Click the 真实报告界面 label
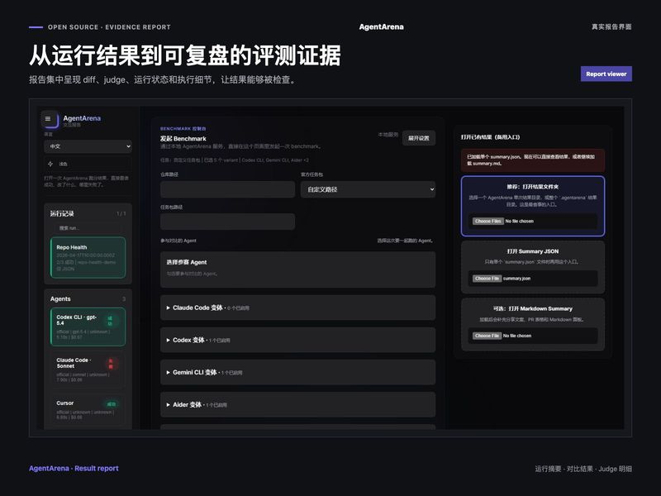This screenshot has width=661, height=496. point(611,26)
